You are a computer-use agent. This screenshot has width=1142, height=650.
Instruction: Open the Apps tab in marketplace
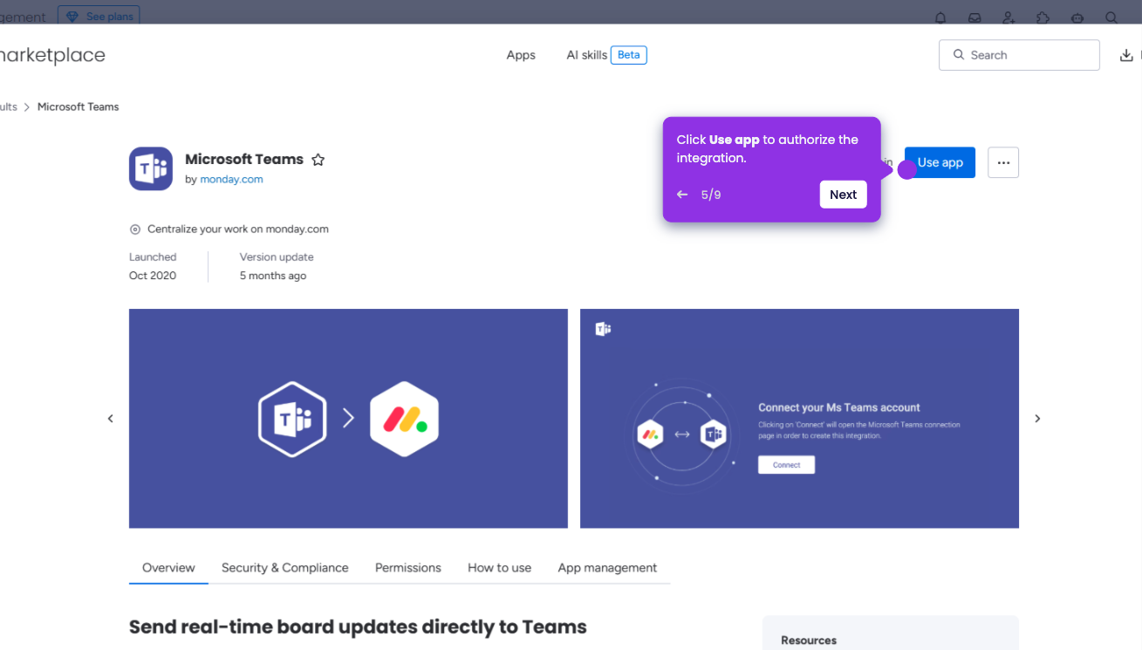pos(521,55)
